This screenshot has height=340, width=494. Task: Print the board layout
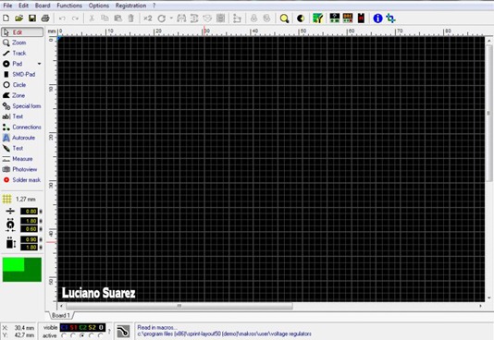click(45, 18)
